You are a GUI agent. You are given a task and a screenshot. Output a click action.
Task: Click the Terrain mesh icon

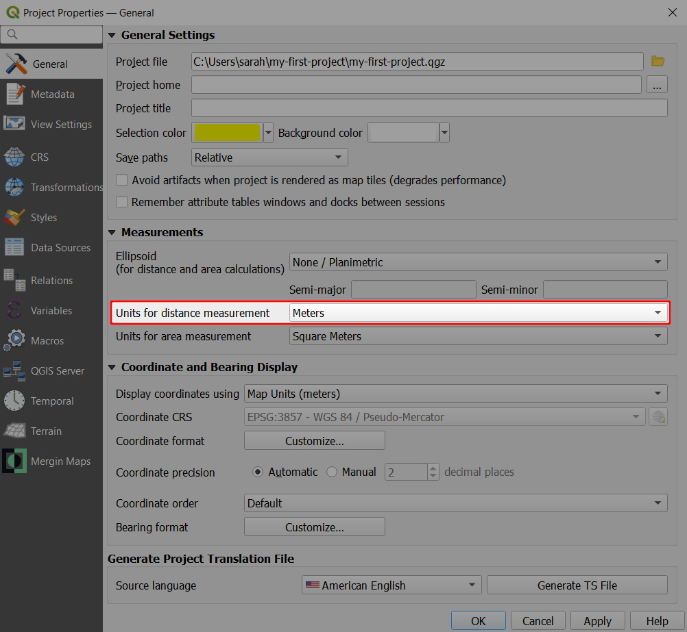pyautogui.click(x=14, y=431)
